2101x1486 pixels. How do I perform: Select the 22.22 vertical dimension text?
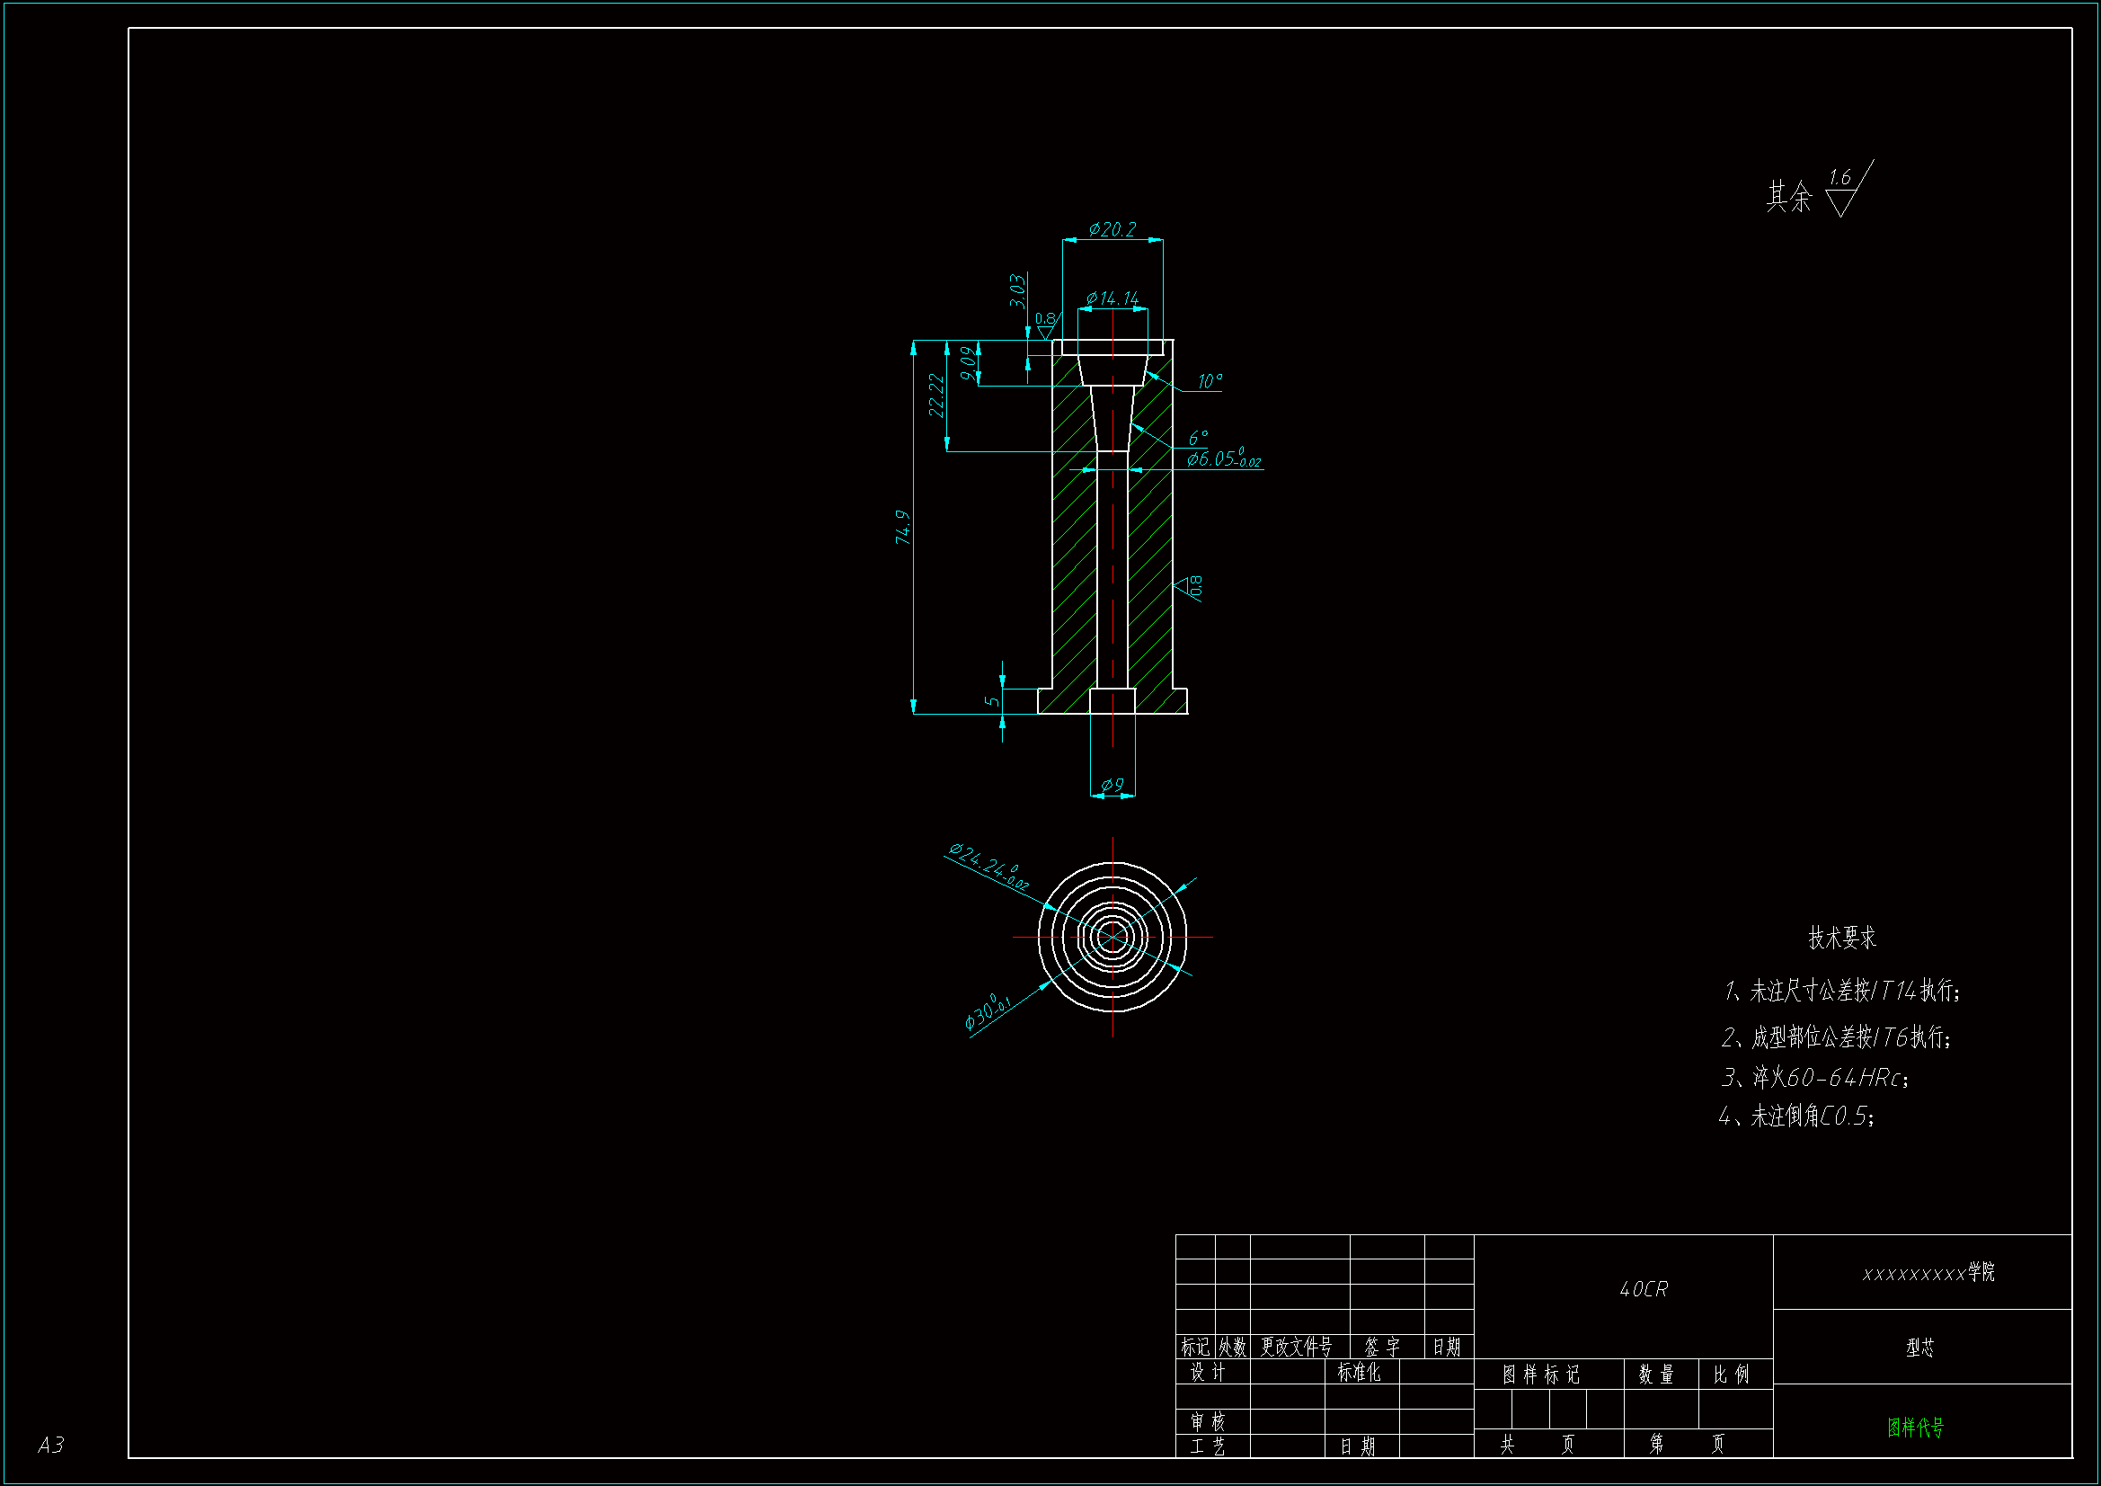(x=935, y=395)
